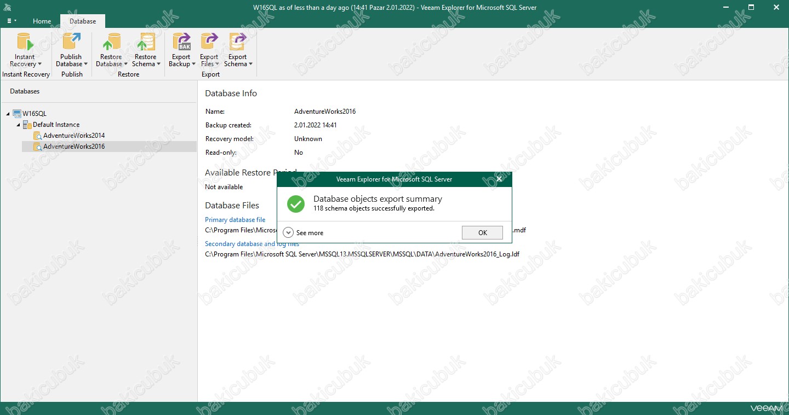The width and height of the screenshot is (789, 415).
Task: Select the W16SQL server icon
Action: pyautogui.click(x=17, y=113)
